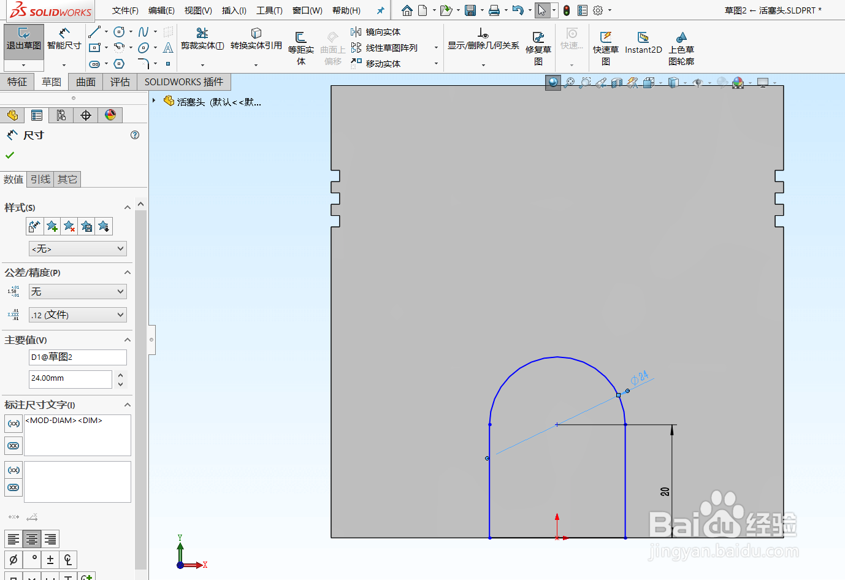Switch to the 评估 ribbon tab
This screenshot has width=845, height=580.
pos(120,82)
